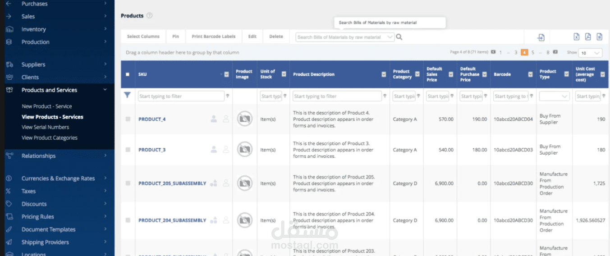Open the Default Sales Price column dropdown
Image resolution: width=610 pixels, height=256 pixels.
point(451,74)
